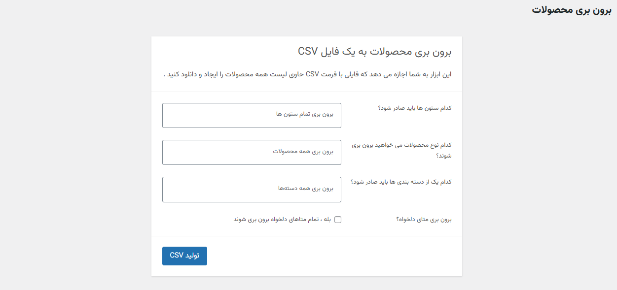
Task: Click the 'برون بری تمام ستون ها' placeholder text
Action: coord(305,114)
